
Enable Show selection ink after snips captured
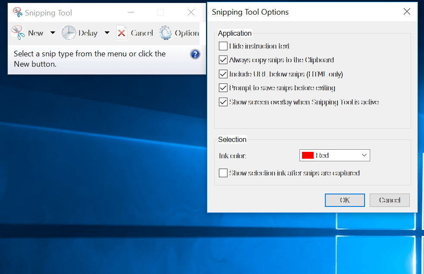(x=223, y=173)
